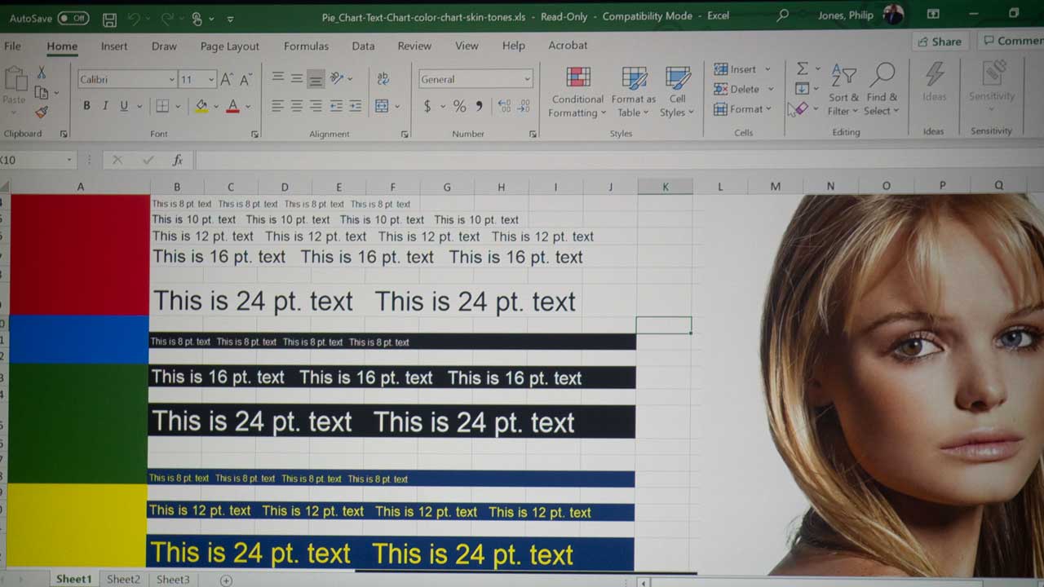
Task: Click the AutoSum sigma icon
Action: coord(802,69)
